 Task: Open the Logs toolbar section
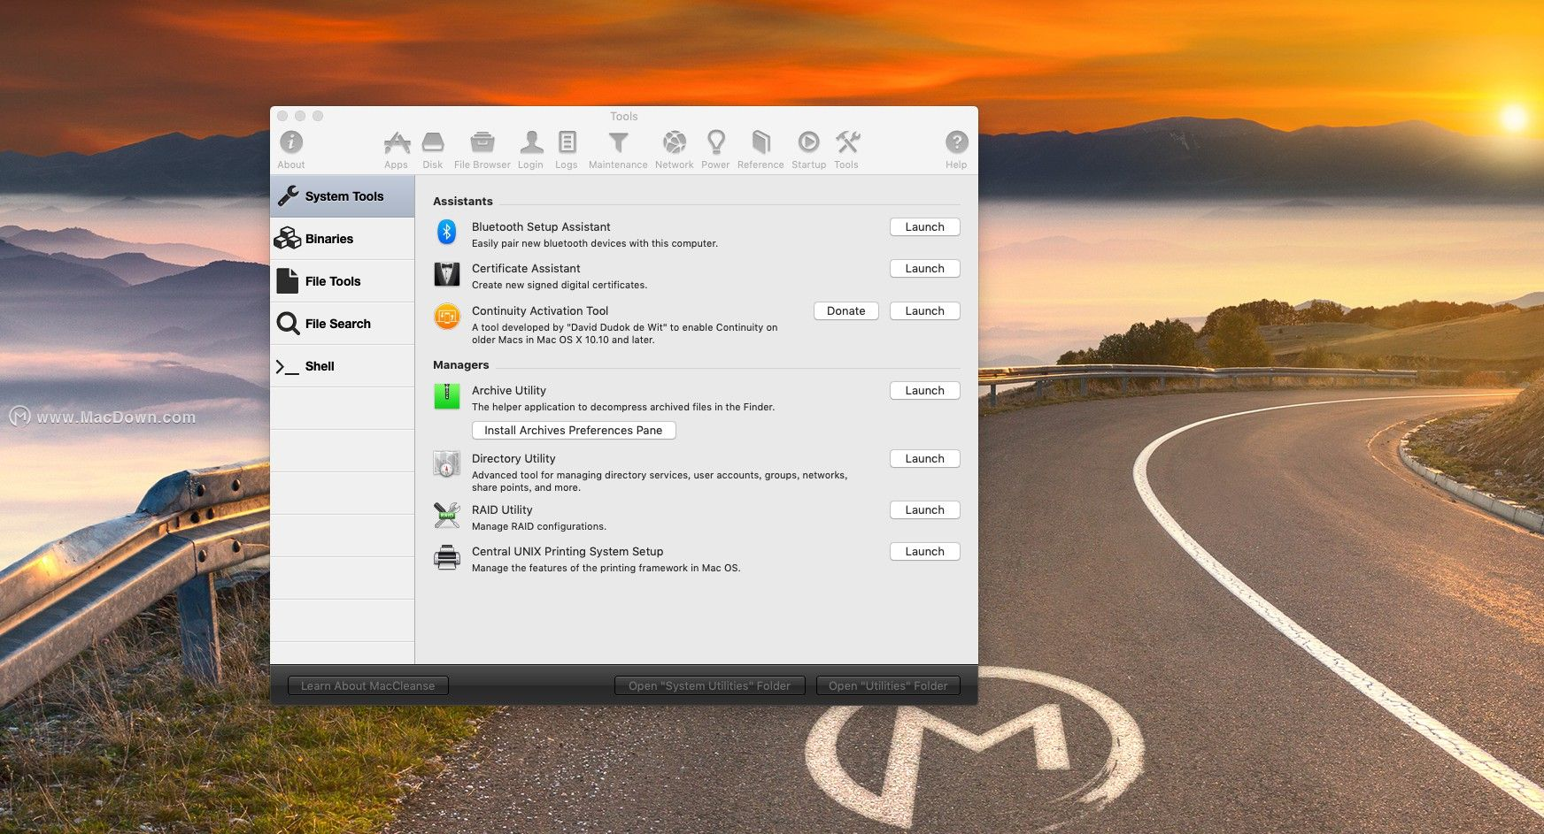(x=567, y=149)
